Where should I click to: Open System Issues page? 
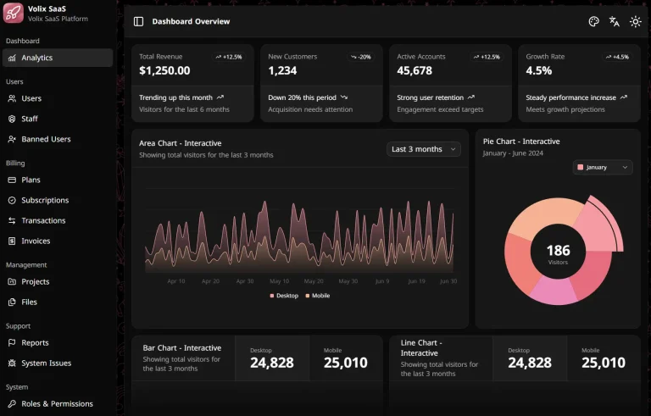pos(58,363)
